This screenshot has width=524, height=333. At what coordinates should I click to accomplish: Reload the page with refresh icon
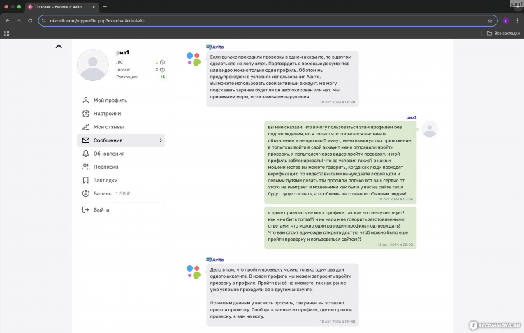pos(30,21)
